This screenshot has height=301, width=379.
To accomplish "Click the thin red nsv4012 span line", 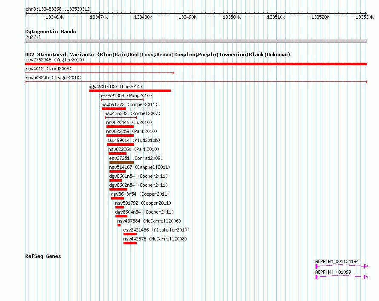I will point(100,73).
